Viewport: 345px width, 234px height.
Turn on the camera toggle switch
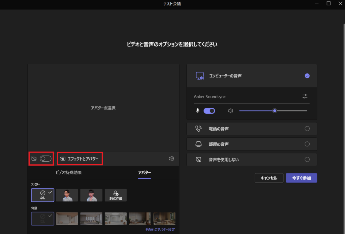tap(45, 159)
